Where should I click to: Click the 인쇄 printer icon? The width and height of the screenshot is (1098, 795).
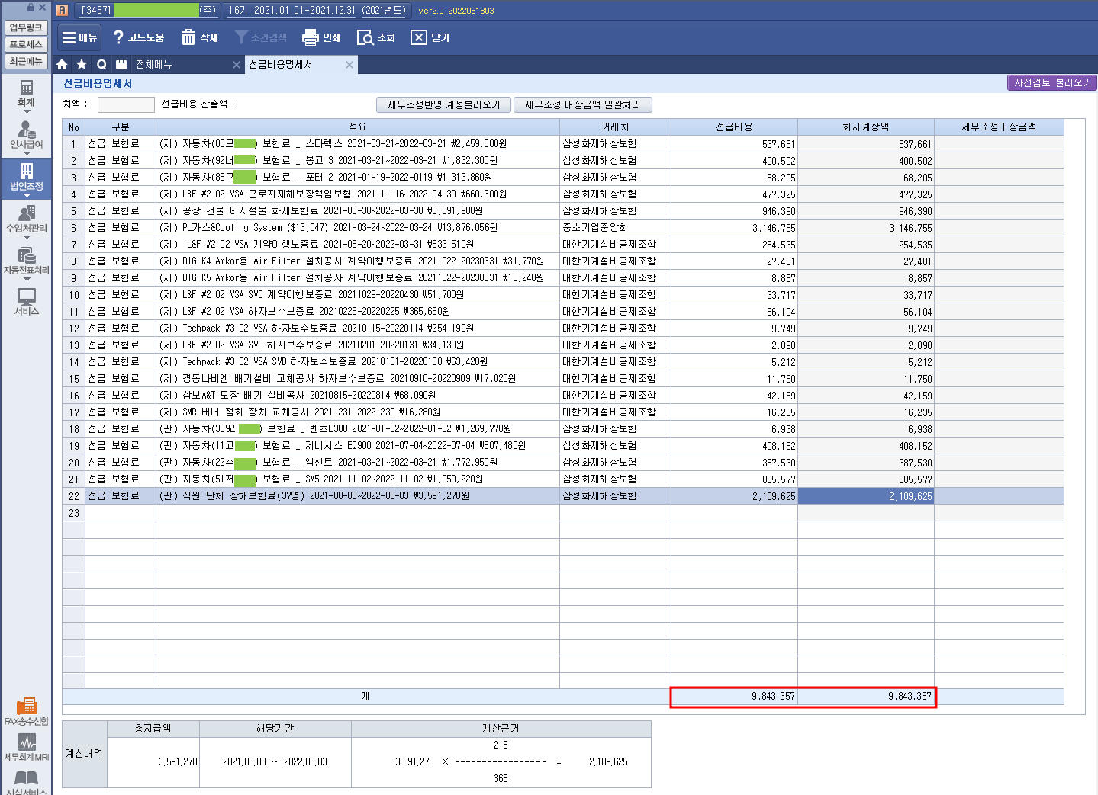[x=310, y=37]
